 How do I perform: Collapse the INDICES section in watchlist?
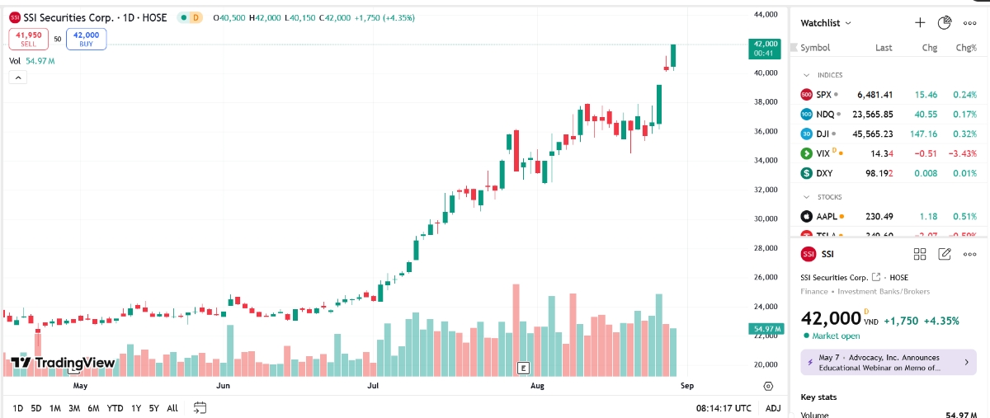point(807,75)
